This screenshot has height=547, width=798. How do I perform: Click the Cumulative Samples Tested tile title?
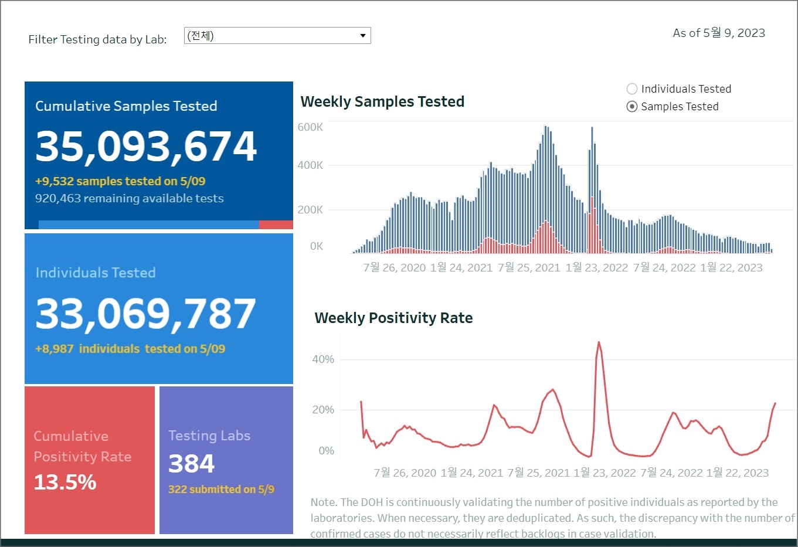pyautogui.click(x=126, y=106)
